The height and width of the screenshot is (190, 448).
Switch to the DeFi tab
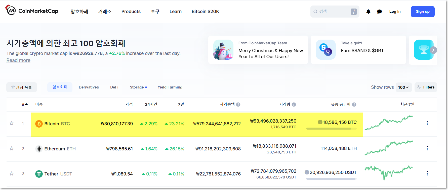pyautogui.click(x=114, y=87)
